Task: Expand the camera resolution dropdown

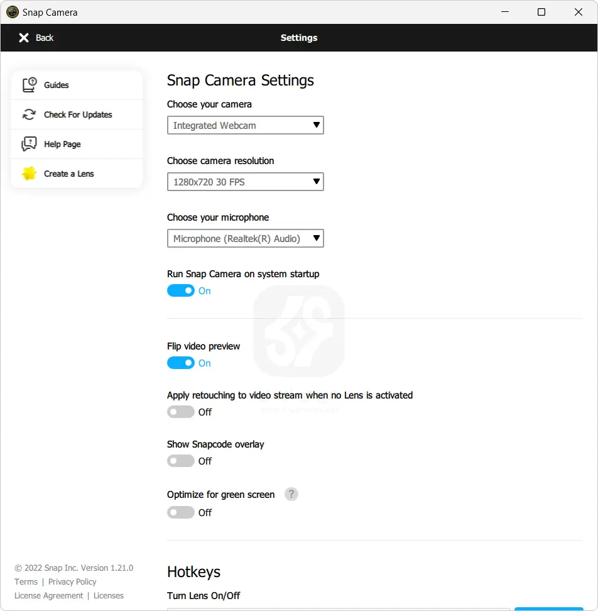Action: pyautogui.click(x=245, y=182)
